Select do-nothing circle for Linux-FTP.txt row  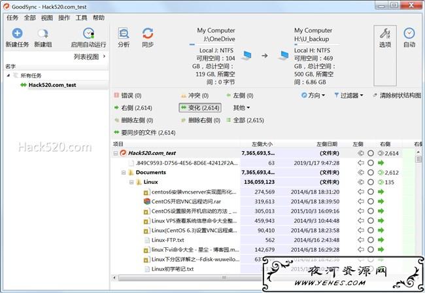tap(371, 240)
